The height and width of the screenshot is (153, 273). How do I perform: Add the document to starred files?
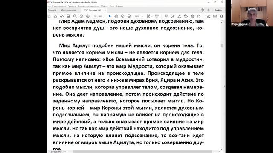click(55, 16)
